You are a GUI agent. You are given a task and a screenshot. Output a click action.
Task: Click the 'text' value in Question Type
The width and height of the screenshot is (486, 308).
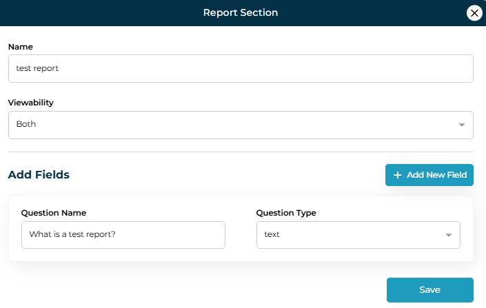point(272,234)
